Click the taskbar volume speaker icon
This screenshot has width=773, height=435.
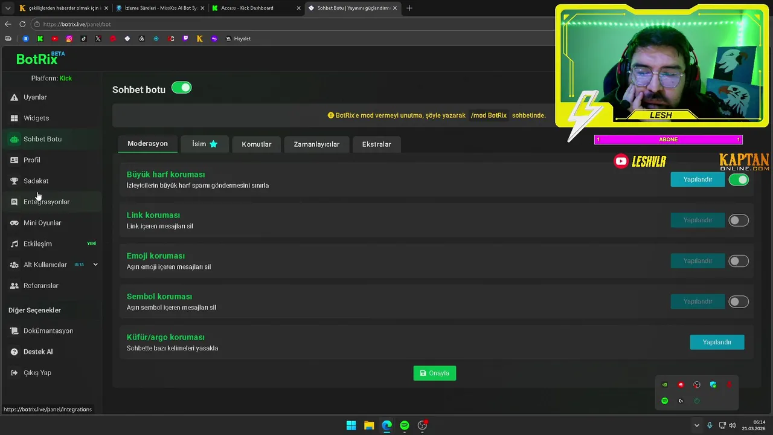tap(733, 425)
